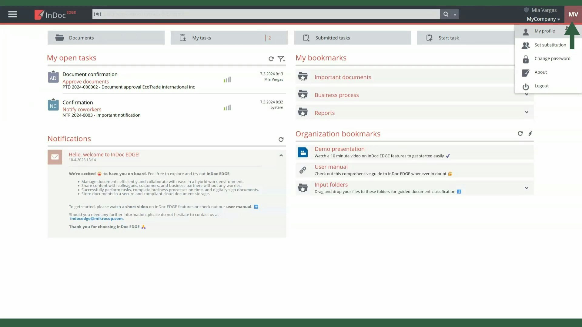Viewport: 582px width, 327px height.
Task: Choose Change password menu entry
Action: 552,58
